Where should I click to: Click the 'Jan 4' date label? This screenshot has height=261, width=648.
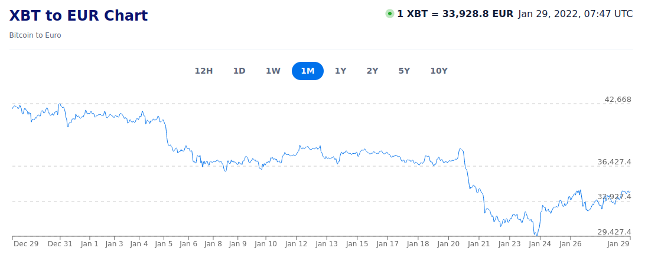(139, 244)
